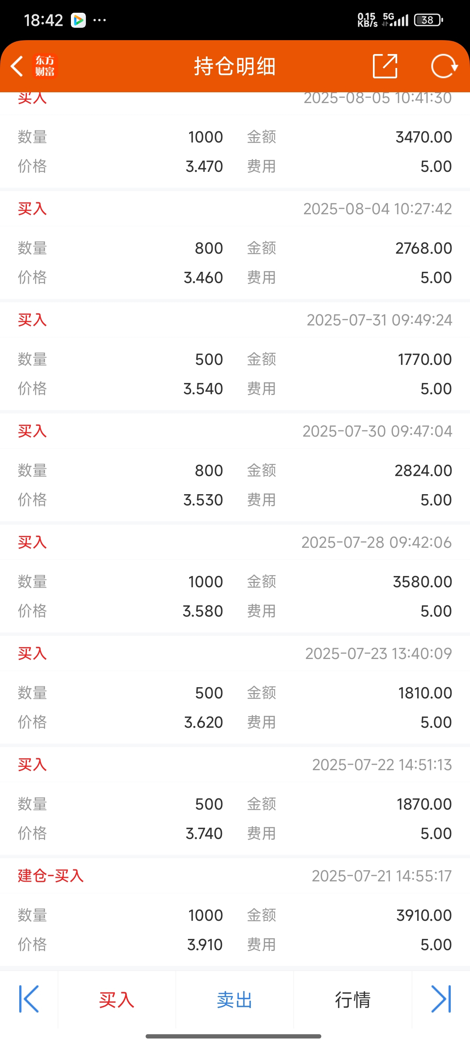Tap the 持仓明细 page title

click(235, 66)
